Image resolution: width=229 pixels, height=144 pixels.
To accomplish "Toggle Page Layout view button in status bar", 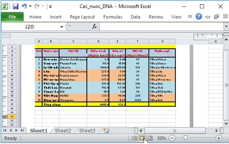I will [x=142, y=138].
